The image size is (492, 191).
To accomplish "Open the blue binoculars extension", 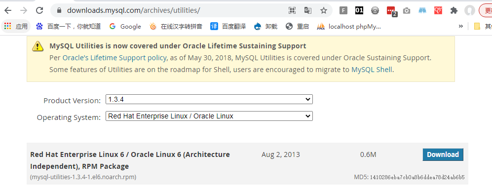I will click(422, 10).
